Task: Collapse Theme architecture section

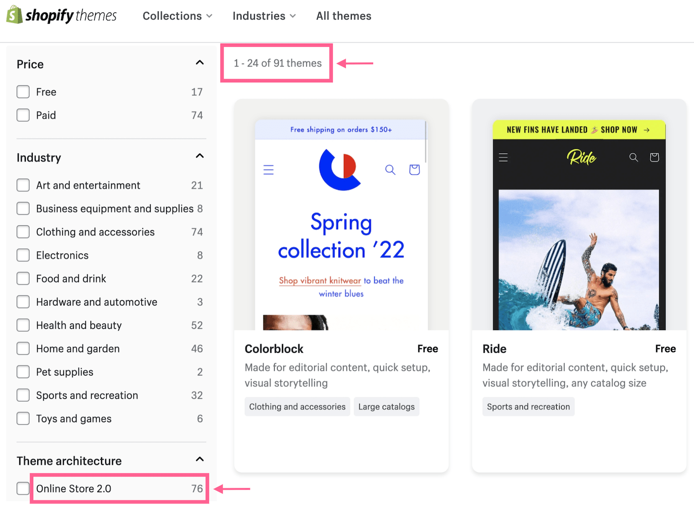Action: [x=200, y=459]
